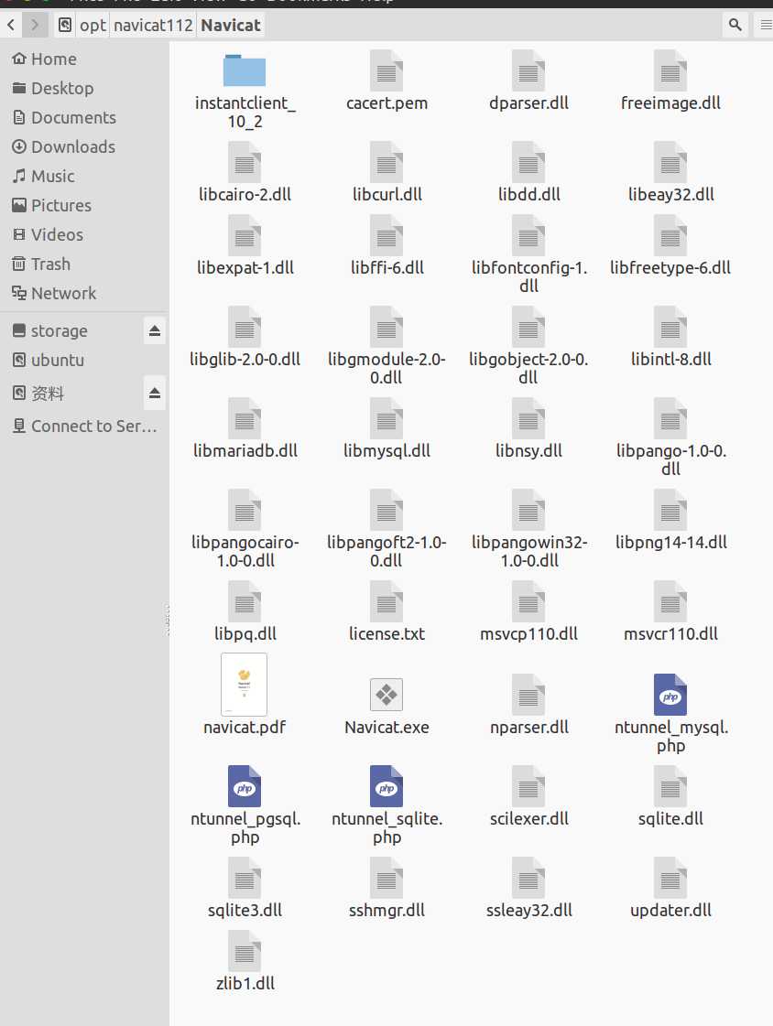Select the msvcp110.dll file icon
This screenshot has height=1026, width=773.
(528, 601)
